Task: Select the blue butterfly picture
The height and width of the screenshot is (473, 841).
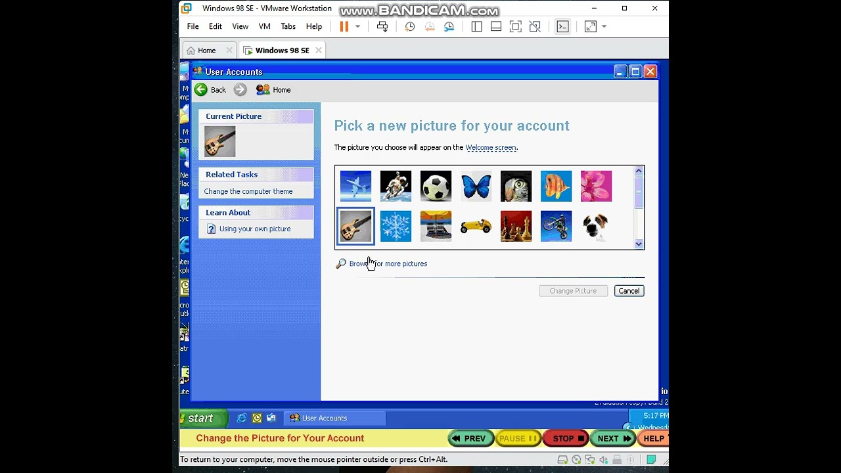Action: (476, 186)
